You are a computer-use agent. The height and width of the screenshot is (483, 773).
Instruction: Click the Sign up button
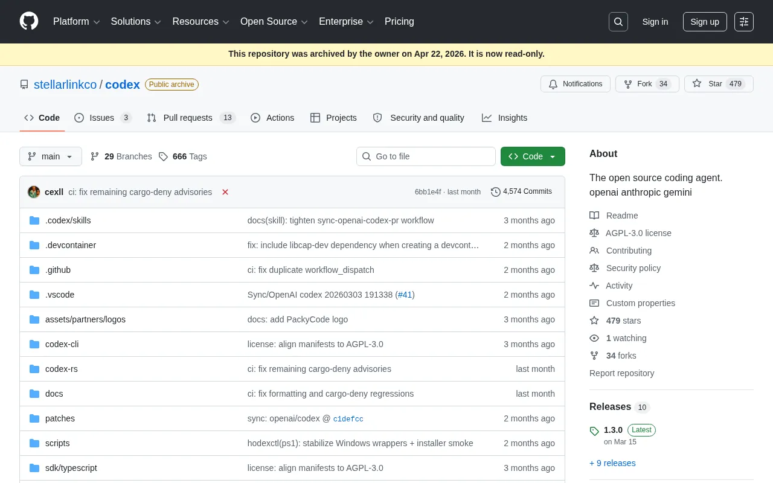[705, 22]
